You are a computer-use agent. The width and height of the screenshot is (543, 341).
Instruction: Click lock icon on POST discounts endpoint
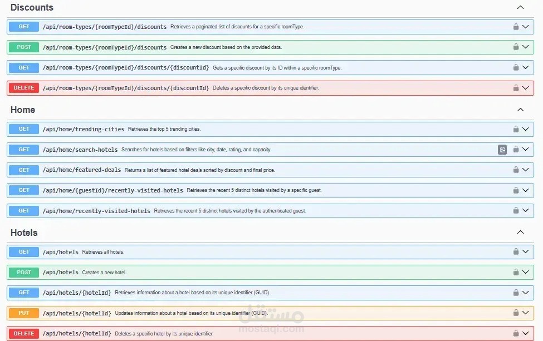516,47
